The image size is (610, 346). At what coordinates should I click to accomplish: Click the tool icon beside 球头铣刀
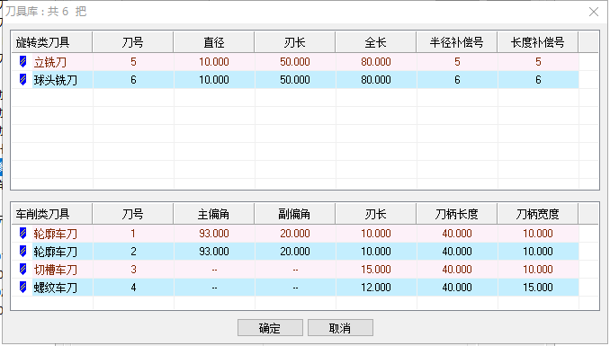(23, 80)
